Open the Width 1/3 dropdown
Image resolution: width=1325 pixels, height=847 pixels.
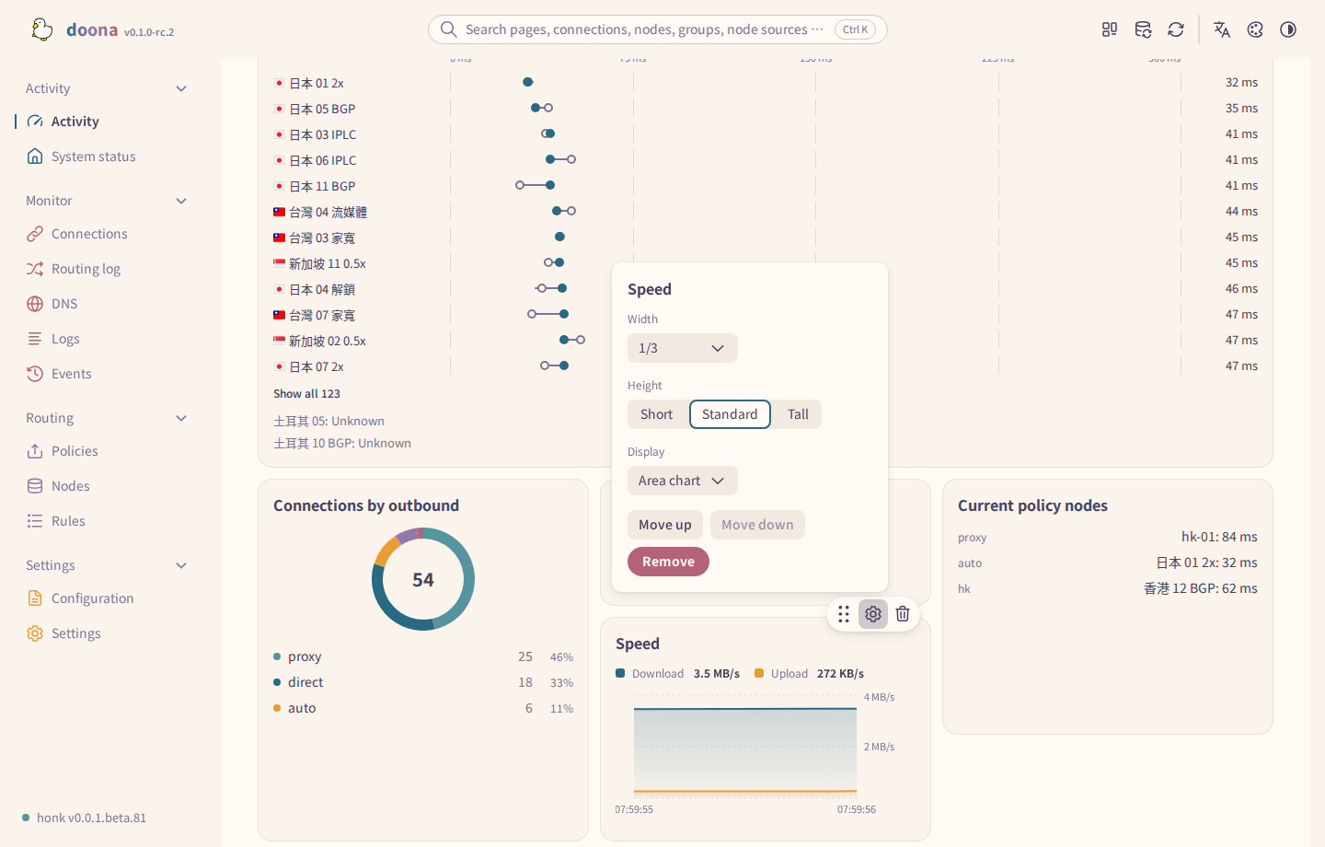(x=683, y=348)
